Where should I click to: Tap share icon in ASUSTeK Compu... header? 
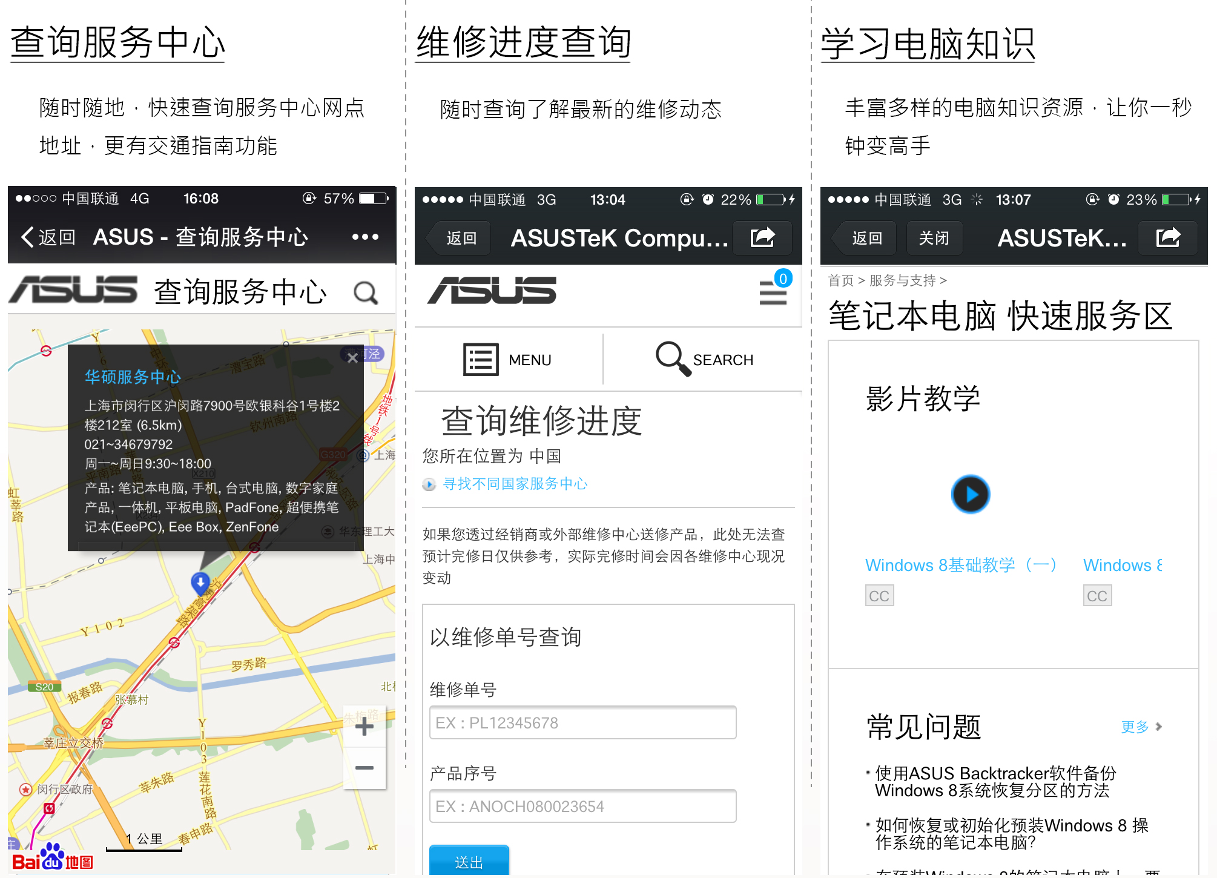762,237
